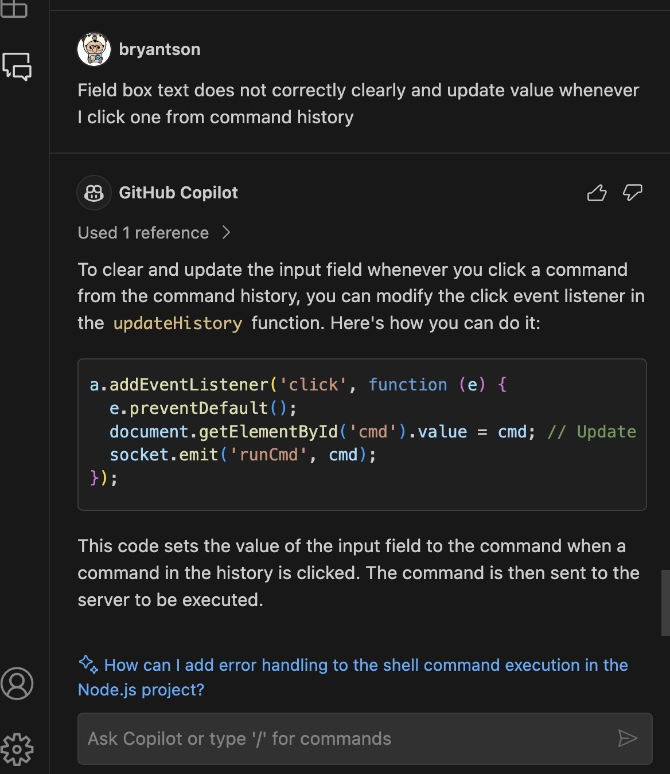Focus the 'Ask Copilot' input field
The image size is (670, 774).
point(365,738)
